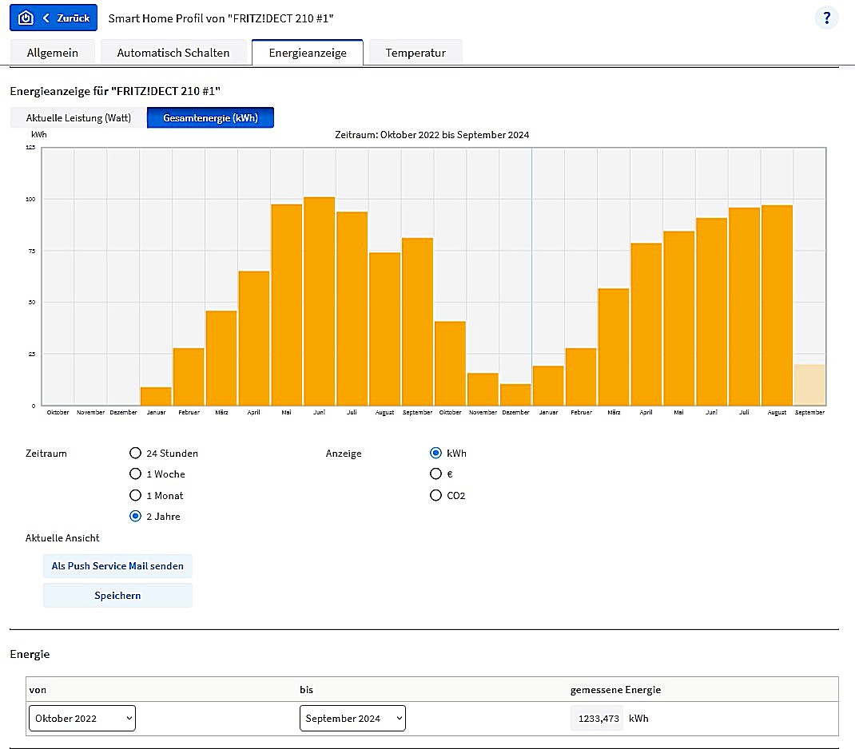Click the März 2023 bar

221,358
